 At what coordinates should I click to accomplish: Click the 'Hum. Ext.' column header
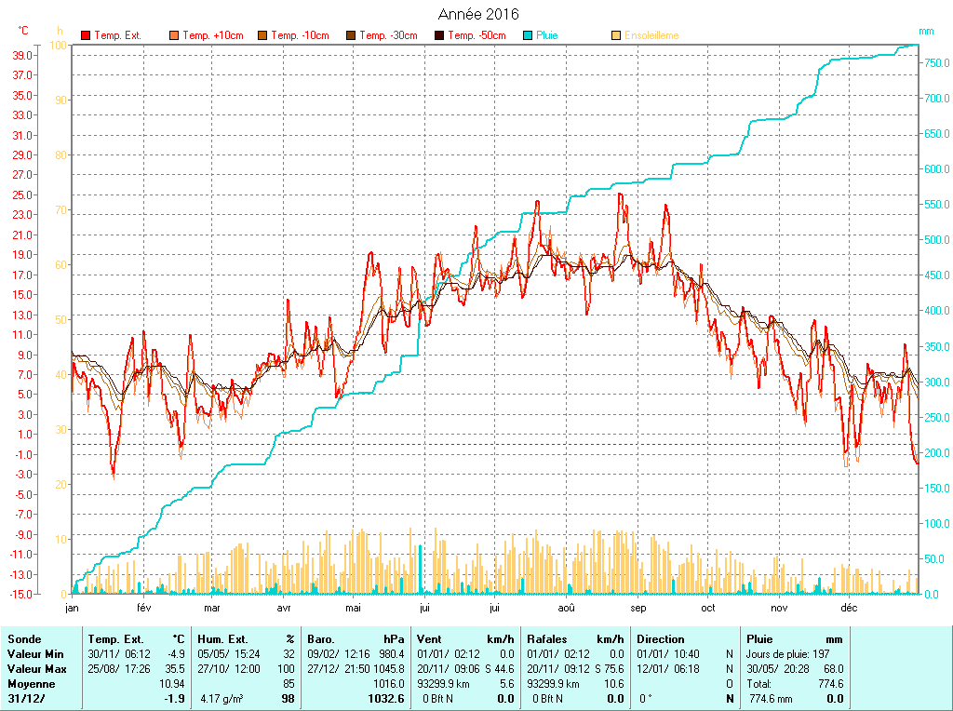tap(220, 639)
